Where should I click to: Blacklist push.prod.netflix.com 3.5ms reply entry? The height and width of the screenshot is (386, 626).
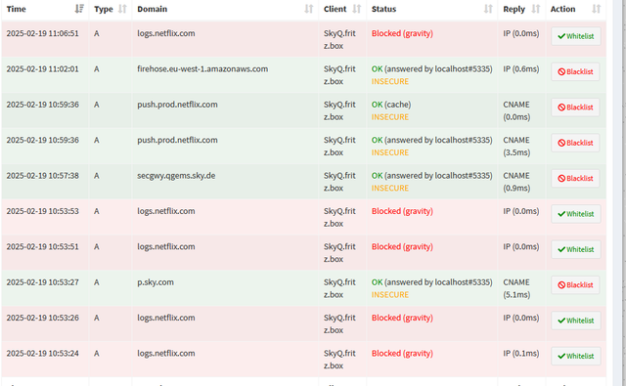pyautogui.click(x=575, y=143)
